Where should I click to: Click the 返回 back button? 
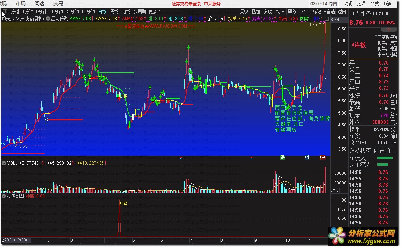pos(342,12)
